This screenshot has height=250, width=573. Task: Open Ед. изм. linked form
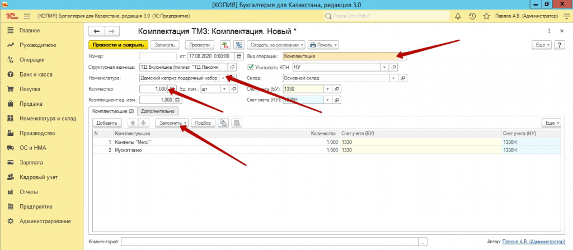(233, 89)
